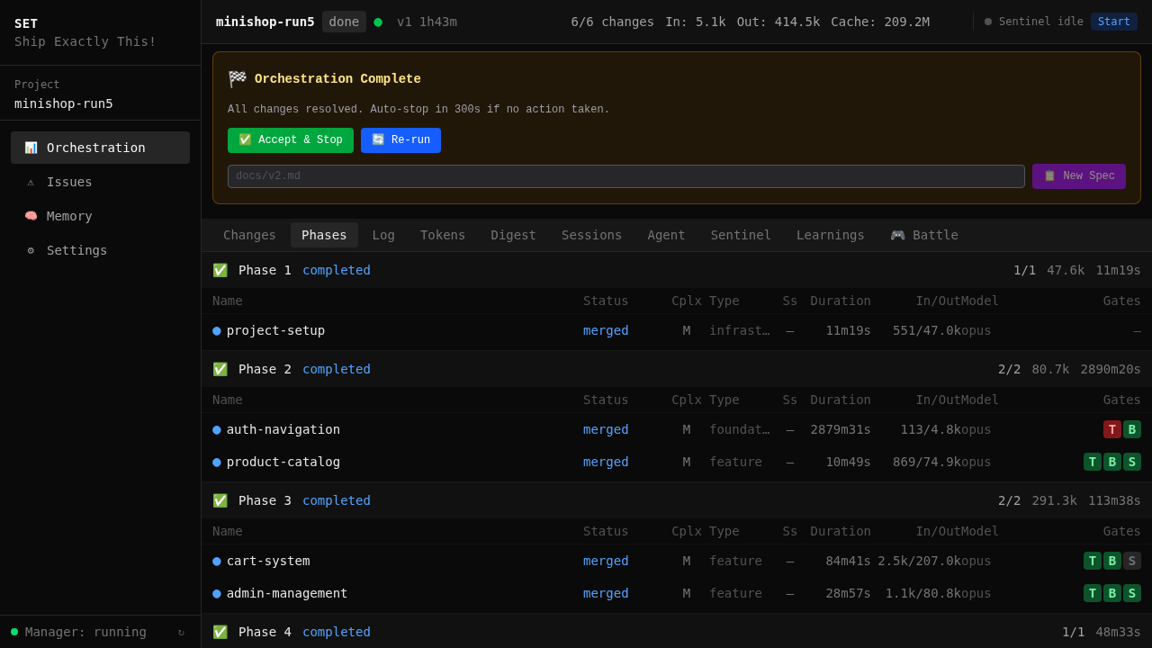1152x648 pixels.
Task: Click the B gate badge on cart-system row
Action: tap(1112, 561)
